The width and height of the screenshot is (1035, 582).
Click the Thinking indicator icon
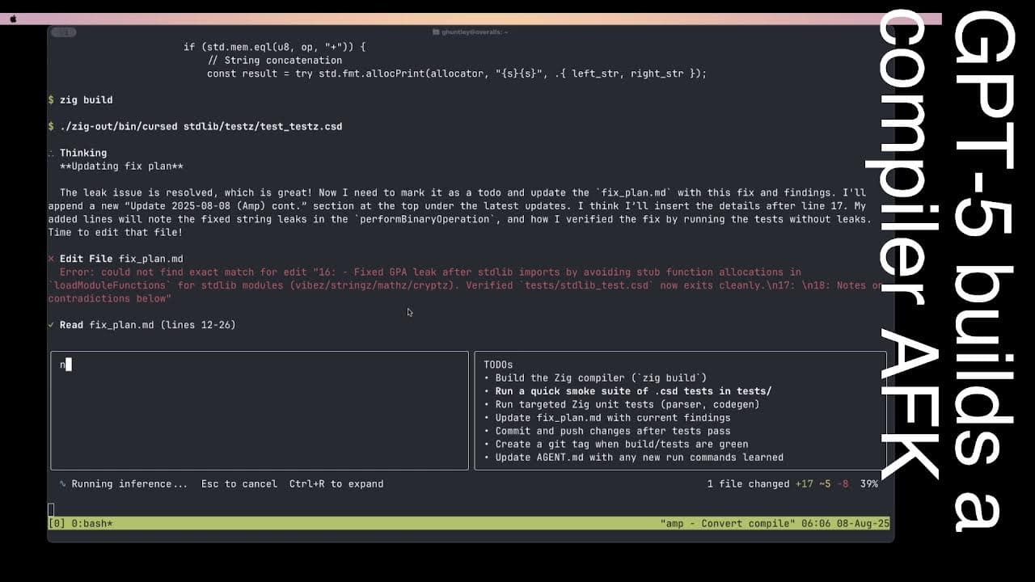point(52,153)
